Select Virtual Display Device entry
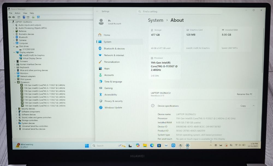Viewport: 273px width, 166px height. coord(32,58)
